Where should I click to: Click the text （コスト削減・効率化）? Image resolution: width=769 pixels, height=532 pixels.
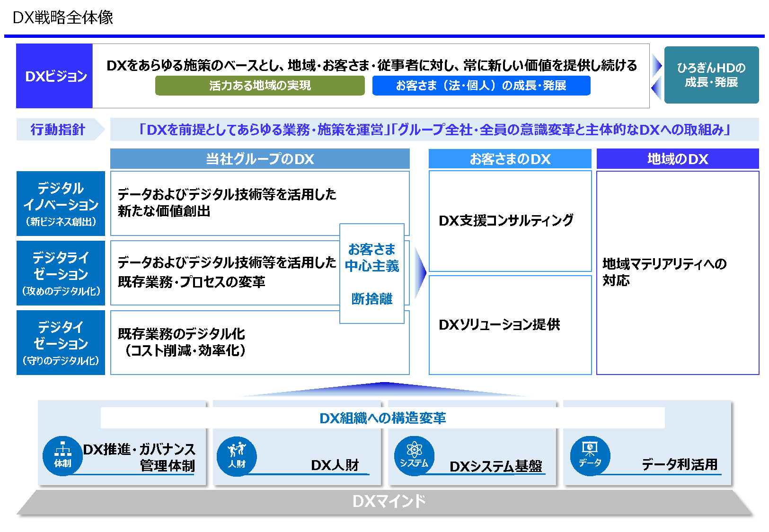click(185, 350)
